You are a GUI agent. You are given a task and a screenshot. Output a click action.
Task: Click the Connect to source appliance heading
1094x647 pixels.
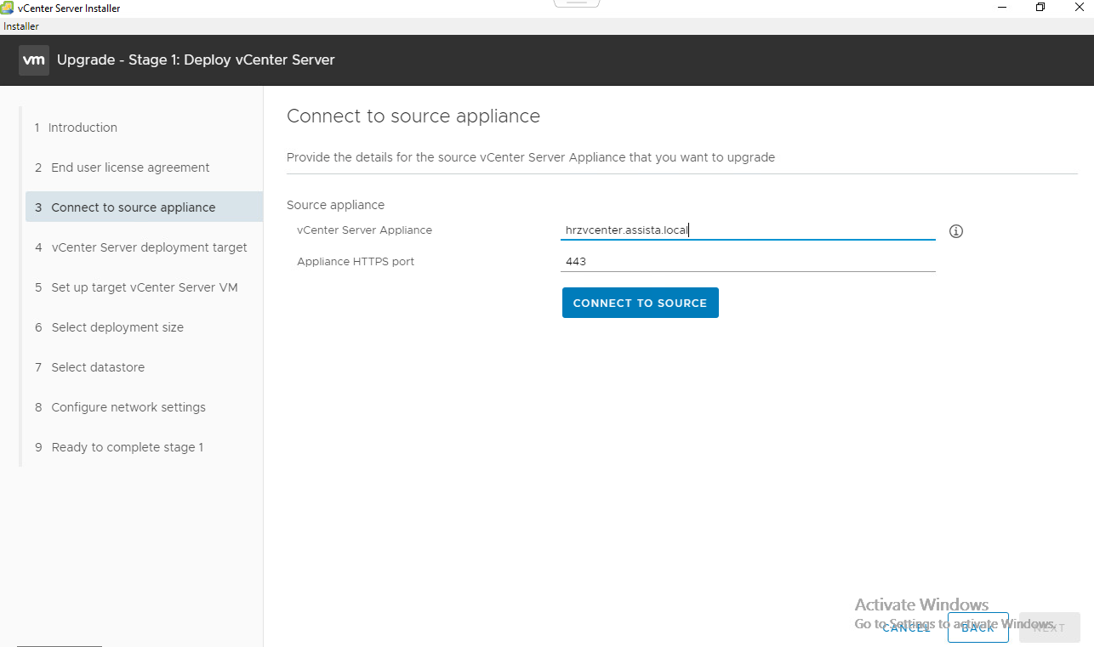click(x=413, y=116)
